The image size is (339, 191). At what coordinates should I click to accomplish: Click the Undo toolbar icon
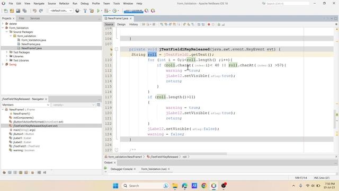click(34, 11)
